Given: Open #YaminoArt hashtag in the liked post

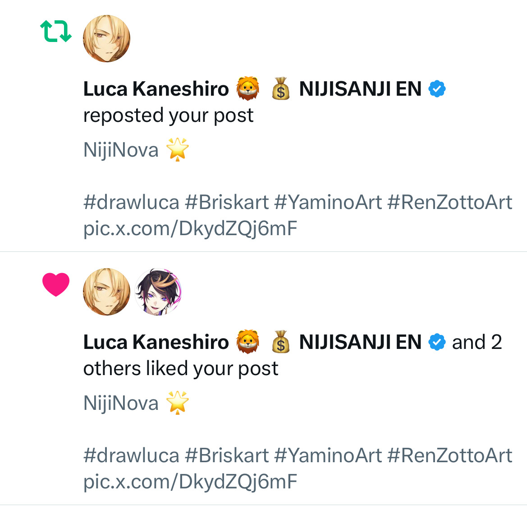Looking at the screenshot, I should [x=328, y=456].
